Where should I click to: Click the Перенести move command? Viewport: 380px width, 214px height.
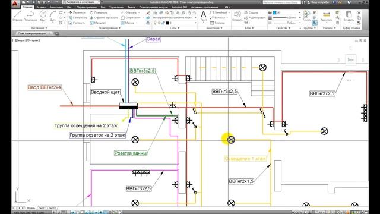(x=77, y=12)
